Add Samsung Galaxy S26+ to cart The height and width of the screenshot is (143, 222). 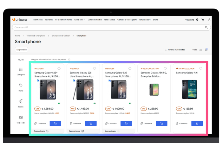pos(55,123)
